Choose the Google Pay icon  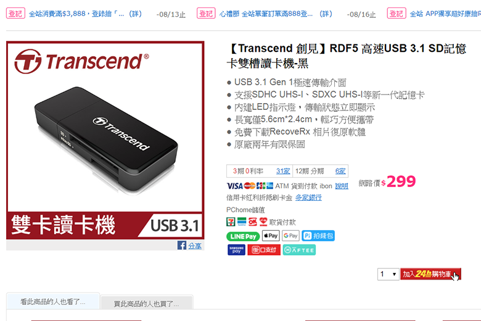click(x=290, y=236)
